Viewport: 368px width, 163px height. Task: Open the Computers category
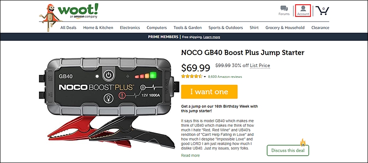[x=157, y=28]
